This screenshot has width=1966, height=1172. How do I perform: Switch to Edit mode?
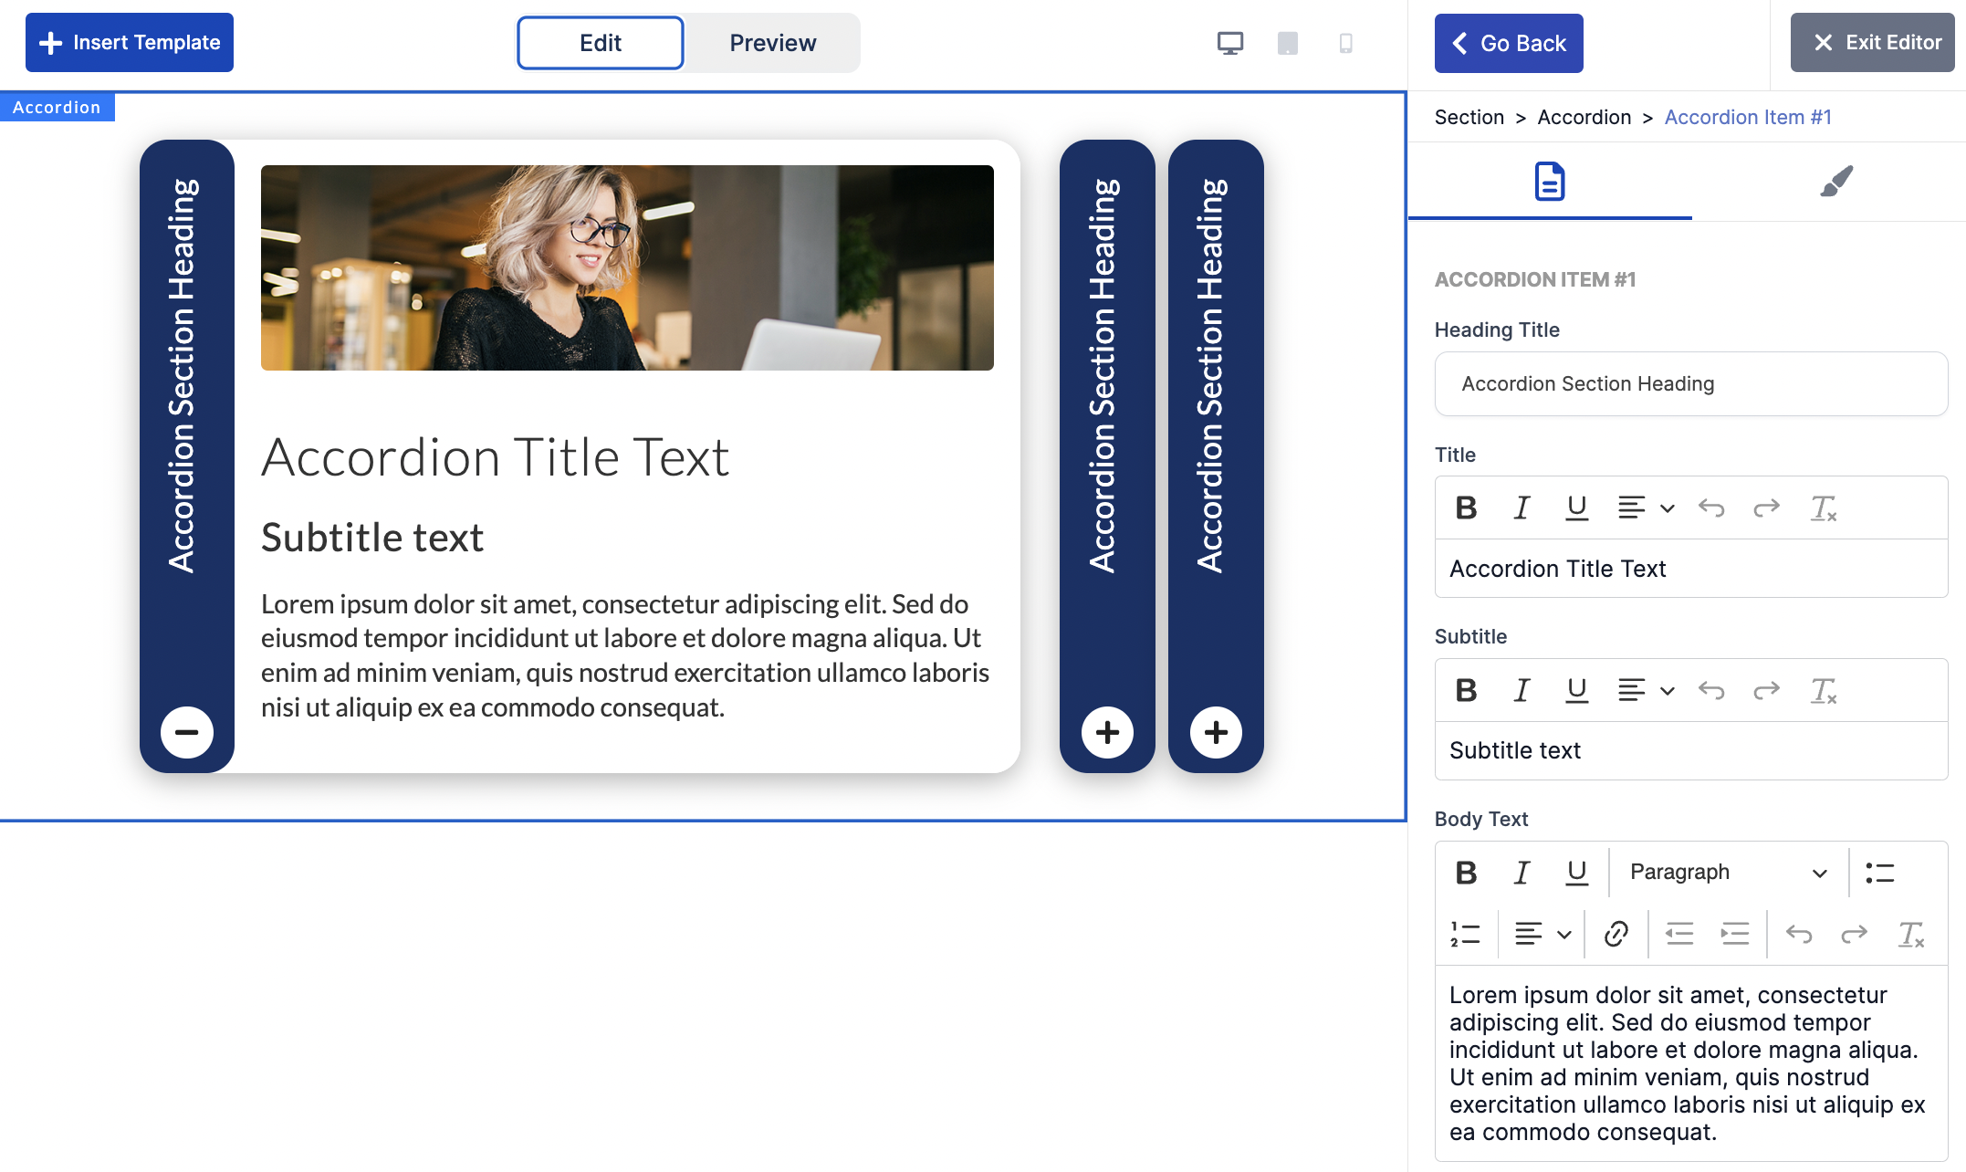tap(600, 43)
